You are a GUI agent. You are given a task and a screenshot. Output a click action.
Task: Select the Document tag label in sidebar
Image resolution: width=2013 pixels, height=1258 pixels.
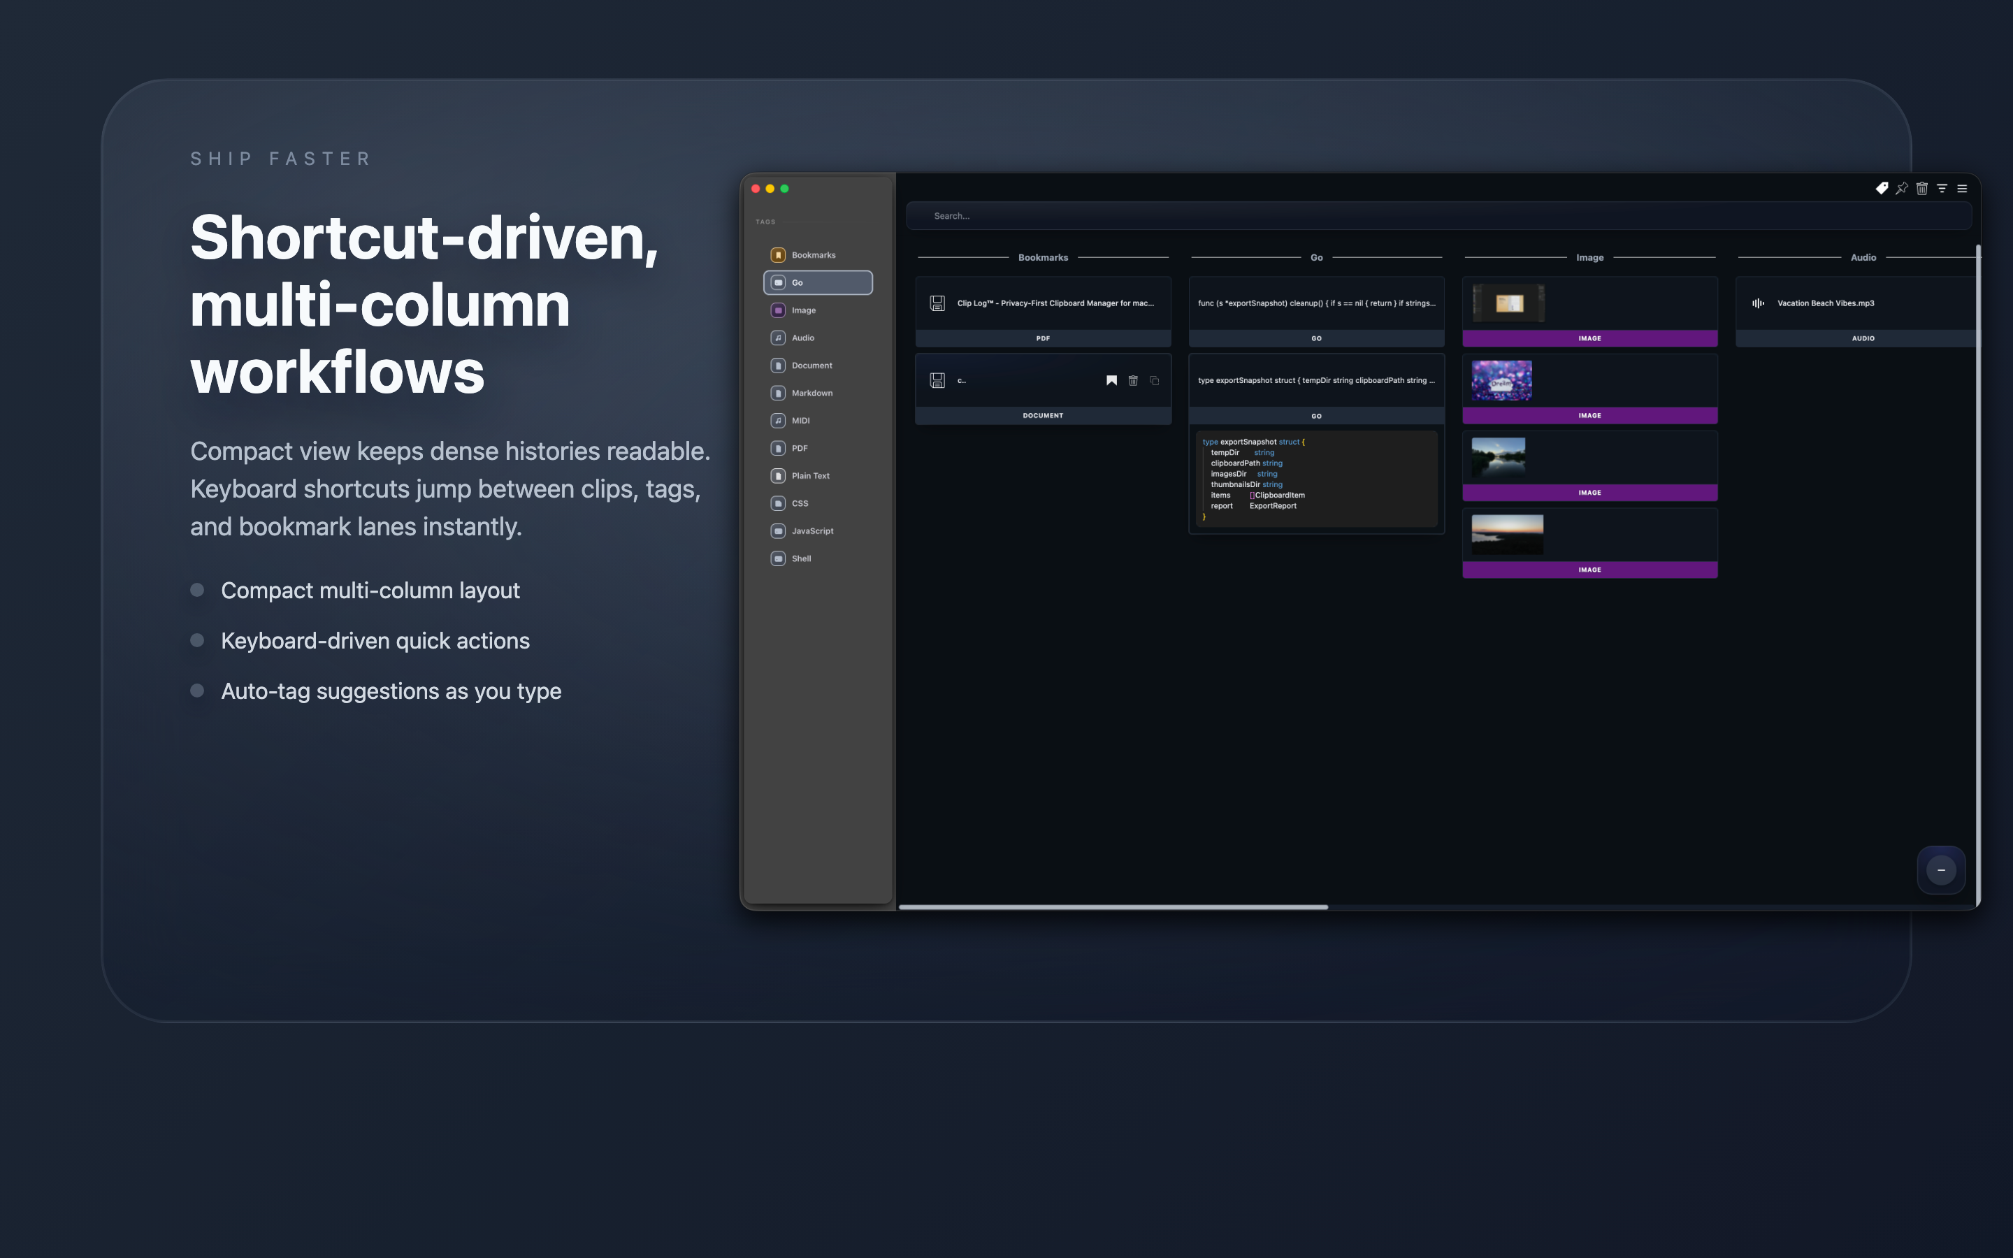[x=812, y=366]
